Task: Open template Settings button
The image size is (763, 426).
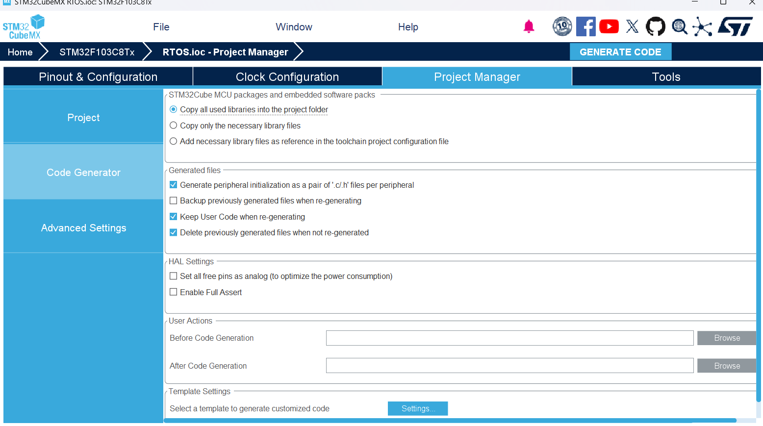Action: (x=418, y=409)
